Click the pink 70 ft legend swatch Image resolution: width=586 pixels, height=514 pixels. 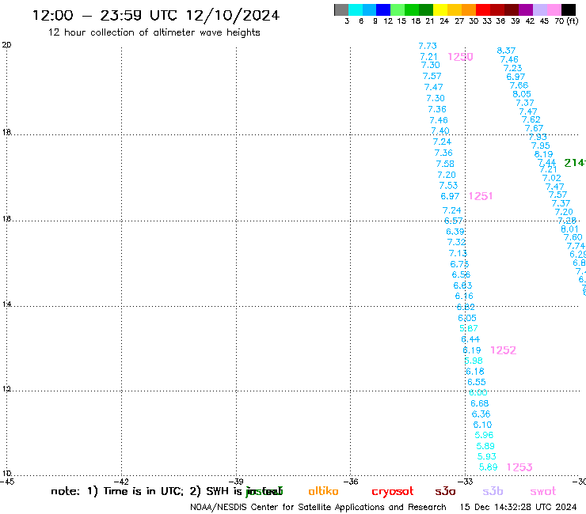point(554,9)
